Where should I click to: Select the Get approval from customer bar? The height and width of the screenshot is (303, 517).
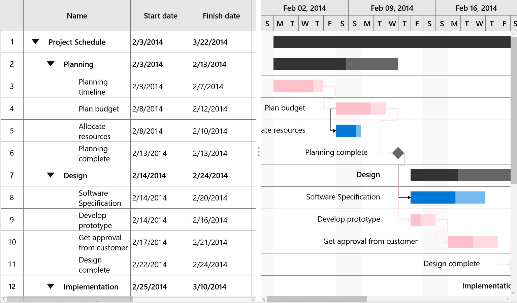click(473, 242)
